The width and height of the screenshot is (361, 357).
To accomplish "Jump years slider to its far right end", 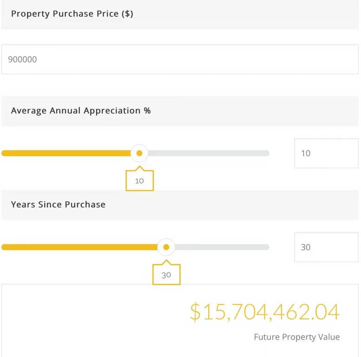I will tap(267, 247).
